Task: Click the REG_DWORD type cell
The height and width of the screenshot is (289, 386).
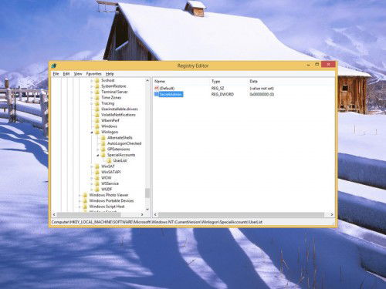Action: [x=222, y=94]
